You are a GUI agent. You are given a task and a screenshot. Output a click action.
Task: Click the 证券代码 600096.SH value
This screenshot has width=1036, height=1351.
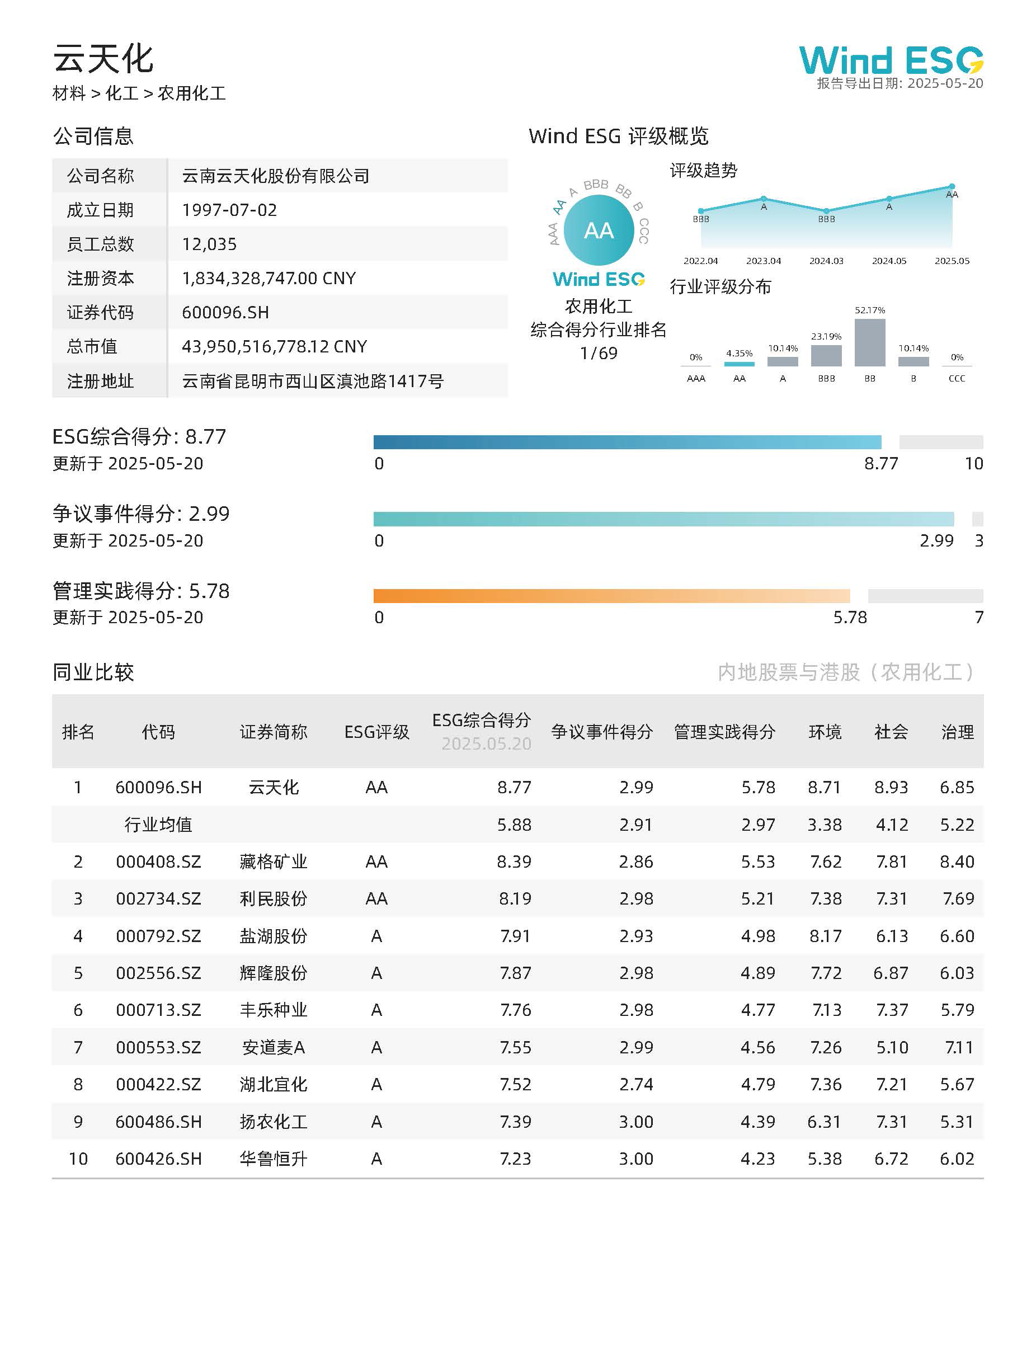click(225, 313)
